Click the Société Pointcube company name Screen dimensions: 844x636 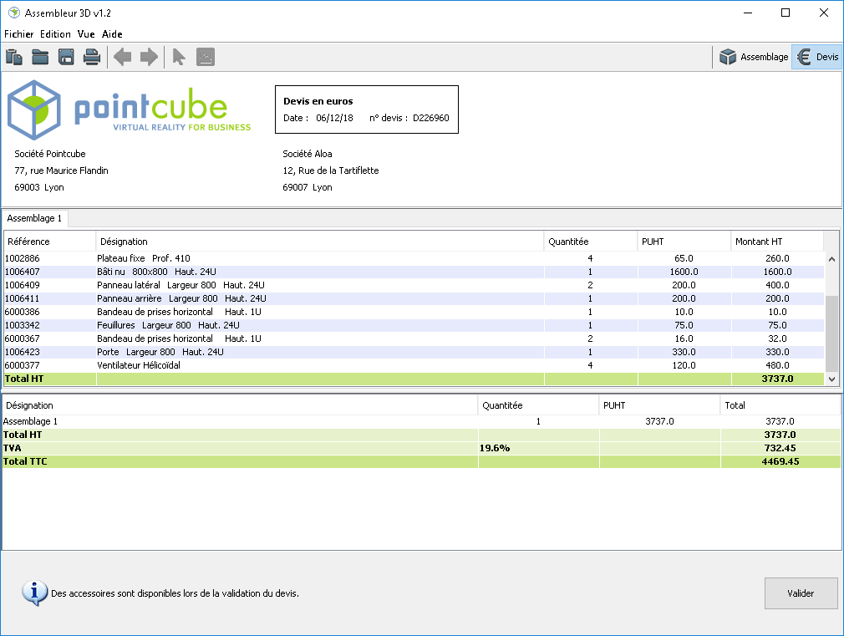click(50, 154)
